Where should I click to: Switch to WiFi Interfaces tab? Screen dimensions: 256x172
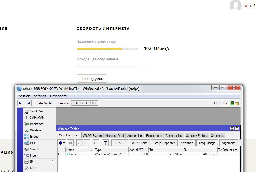click(69, 135)
